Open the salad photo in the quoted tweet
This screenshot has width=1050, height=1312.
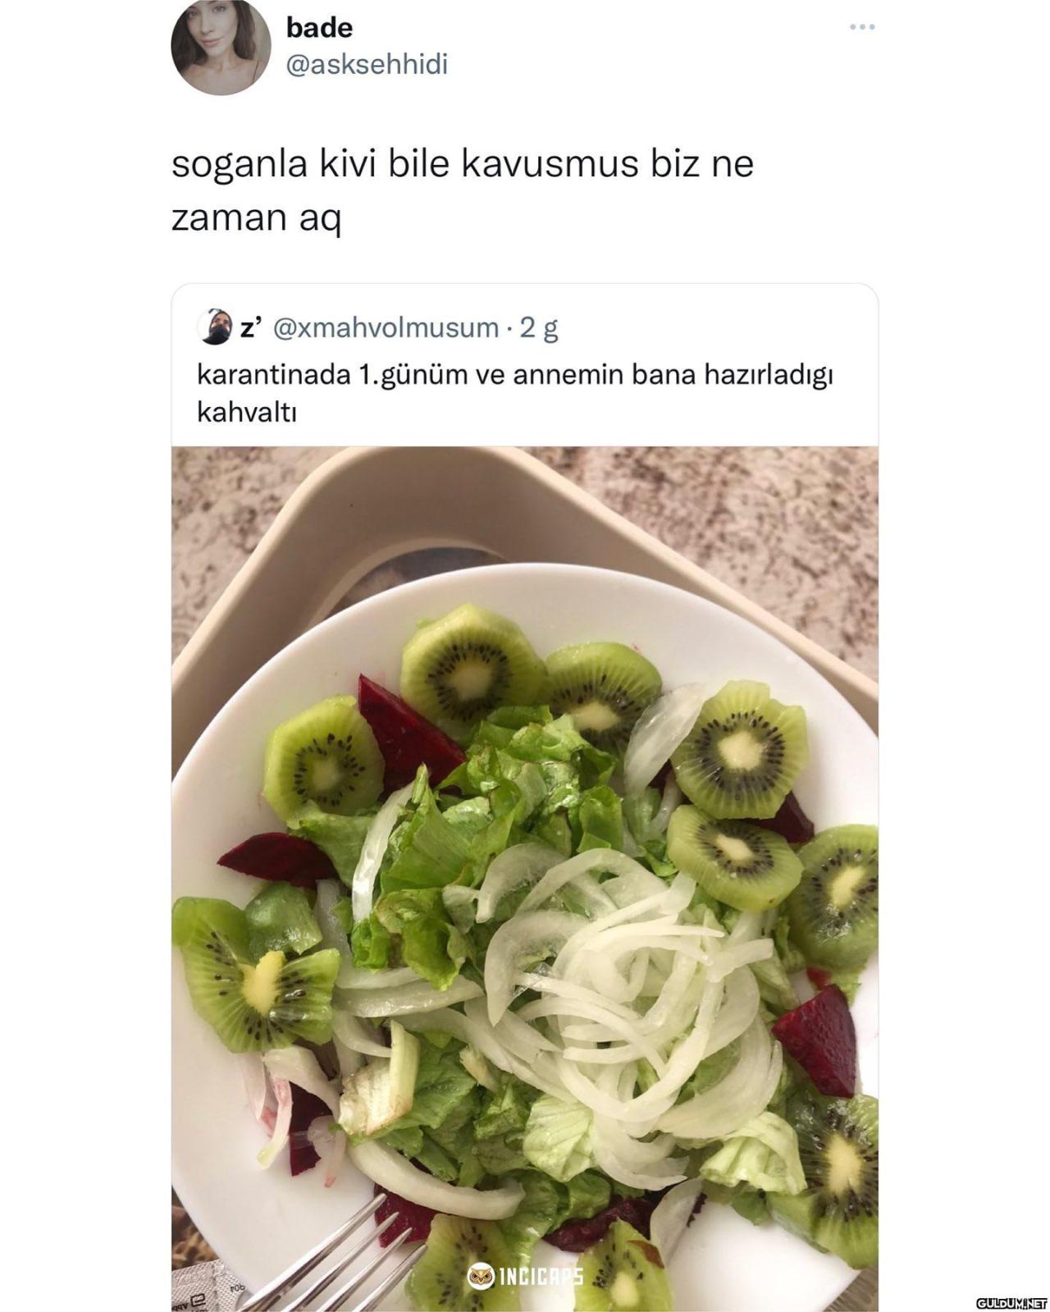click(x=525, y=879)
